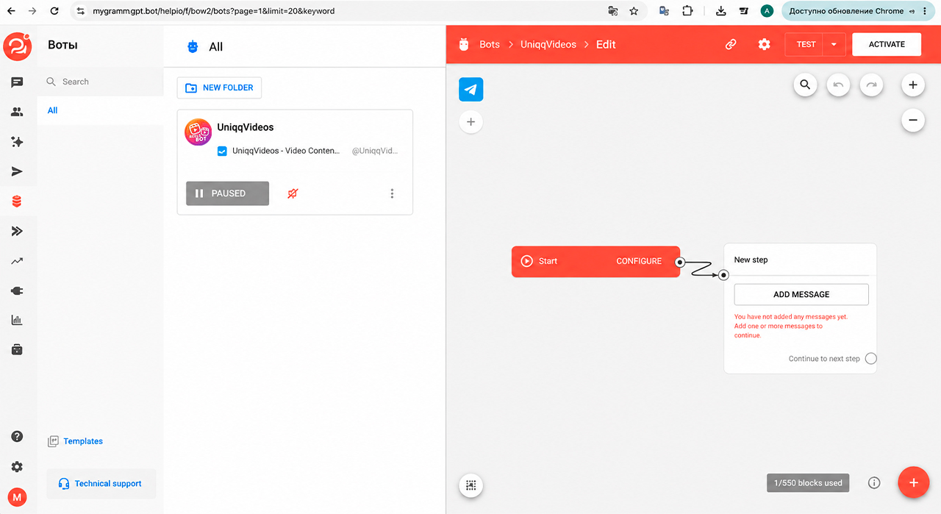Open bot settings gear in red header
Image resolution: width=941 pixels, height=514 pixels.
tap(765, 44)
